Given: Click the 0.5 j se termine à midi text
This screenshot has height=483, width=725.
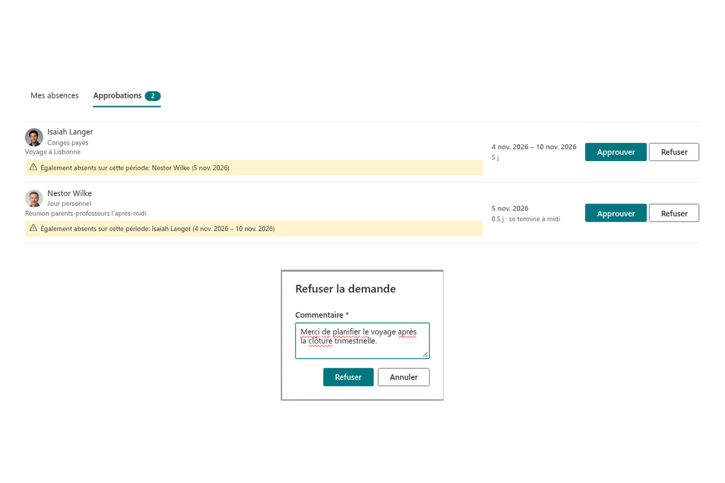Looking at the screenshot, I should click(x=526, y=219).
